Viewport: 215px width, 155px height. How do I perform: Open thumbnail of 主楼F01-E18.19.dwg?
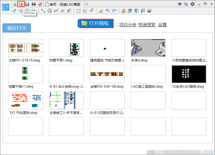pyautogui.click(x=25, y=48)
